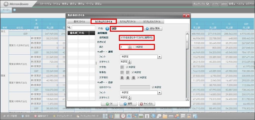Click the info sheet icon in bottom toolbar
The width and height of the screenshot is (255, 120).
[195, 116]
